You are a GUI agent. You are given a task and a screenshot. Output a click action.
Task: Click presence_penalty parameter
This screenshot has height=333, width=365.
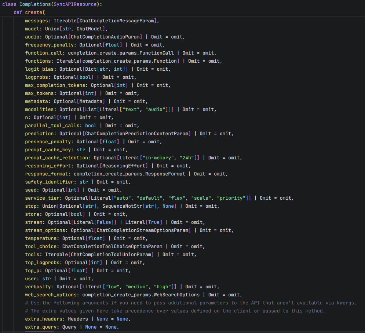[x=48, y=142]
